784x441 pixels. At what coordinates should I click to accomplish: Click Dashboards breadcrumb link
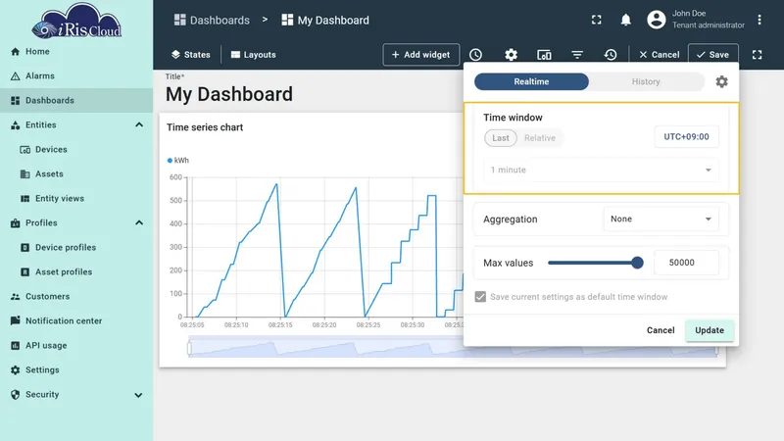212,20
